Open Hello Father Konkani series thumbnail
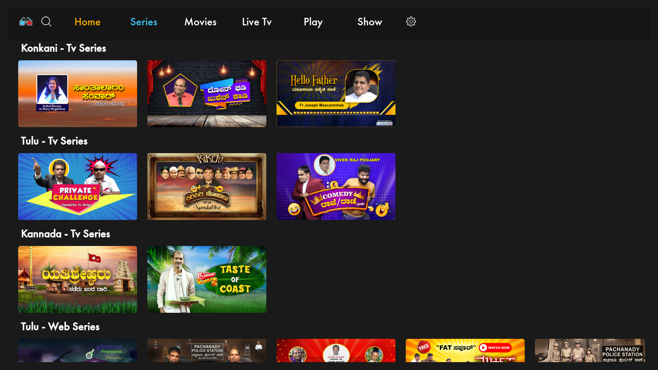Screen dimensions: 658x370 pos(336,94)
